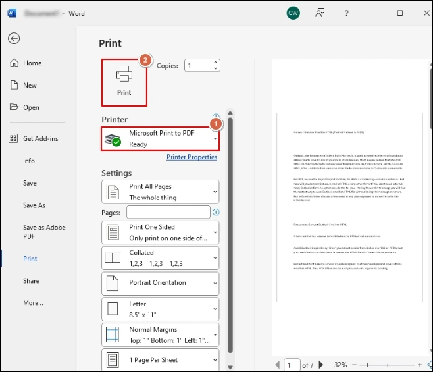
Task: Open the Open file page
Action: [x=31, y=107]
